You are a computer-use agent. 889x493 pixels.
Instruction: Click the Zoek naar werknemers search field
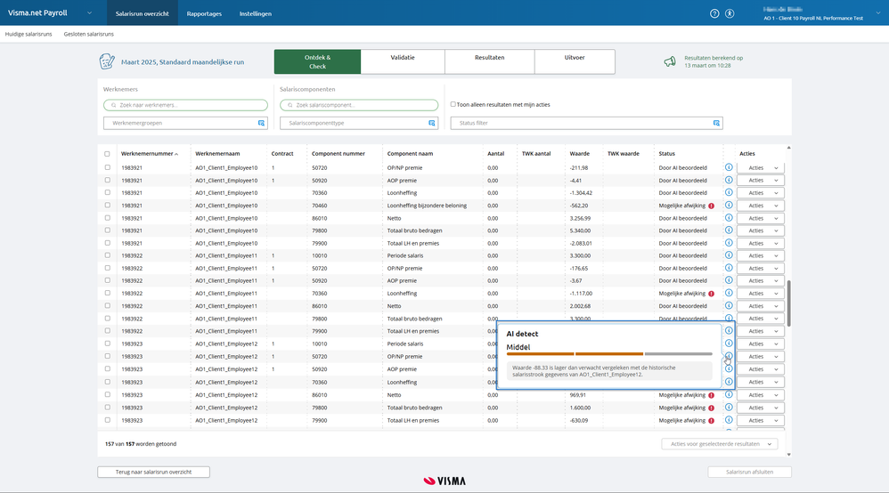tap(185, 105)
